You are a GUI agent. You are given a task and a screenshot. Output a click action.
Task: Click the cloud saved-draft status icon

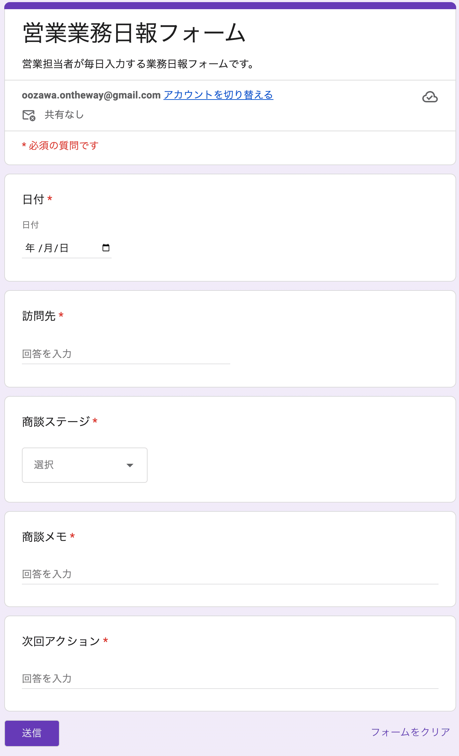click(x=430, y=97)
